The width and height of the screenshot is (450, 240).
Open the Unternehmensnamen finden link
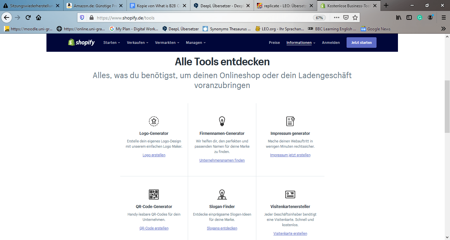(x=222, y=160)
